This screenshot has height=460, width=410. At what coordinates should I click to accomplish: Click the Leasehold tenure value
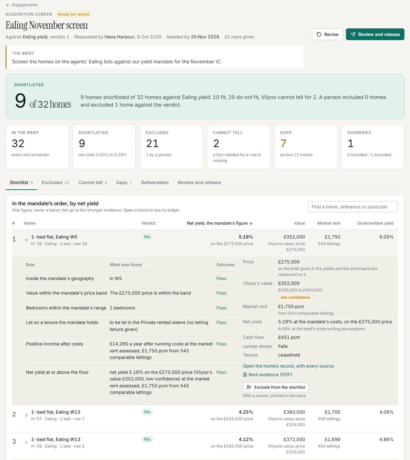click(289, 355)
